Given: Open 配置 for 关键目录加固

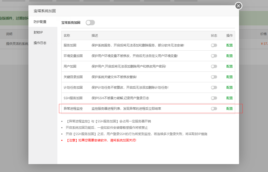Looking at the screenshot, I should coord(229,77).
